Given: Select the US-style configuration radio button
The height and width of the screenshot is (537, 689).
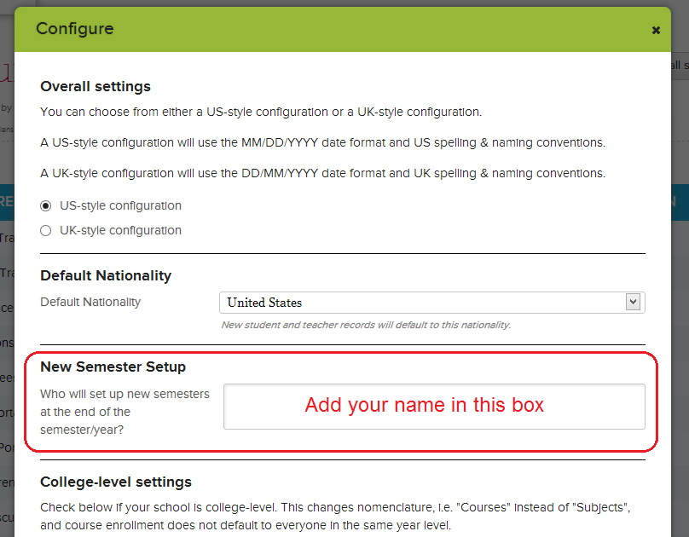Looking at the screenshot, I should pyautogui.click(x=46, y=206).
